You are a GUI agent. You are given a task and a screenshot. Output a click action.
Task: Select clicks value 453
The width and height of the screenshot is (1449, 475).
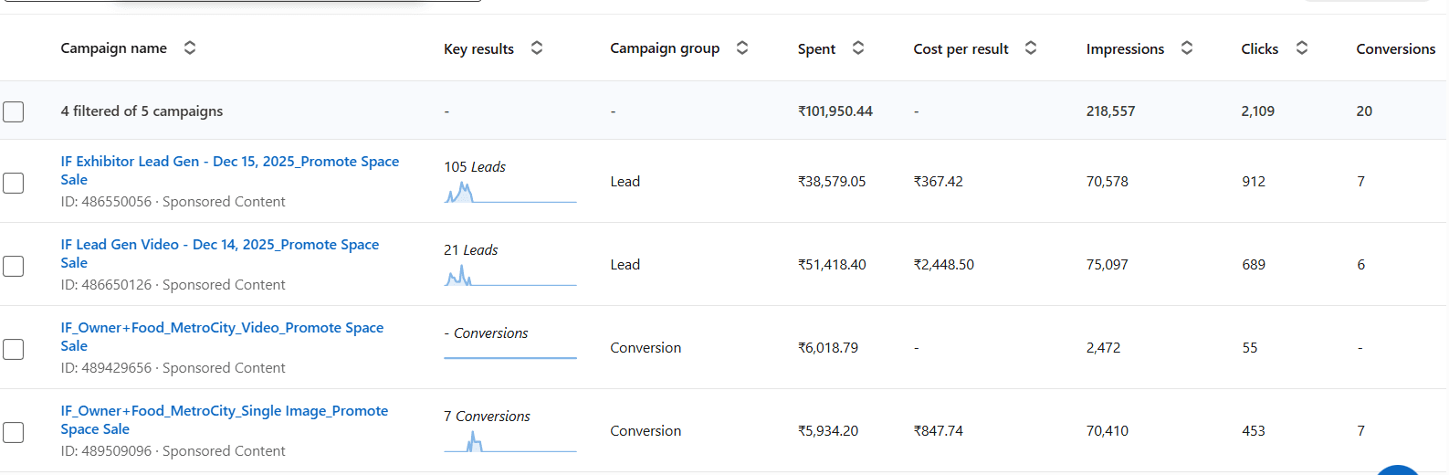pos(1254,431)
